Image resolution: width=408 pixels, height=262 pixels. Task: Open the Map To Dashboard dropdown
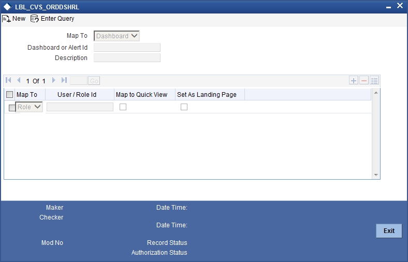[x=116, y=36]
